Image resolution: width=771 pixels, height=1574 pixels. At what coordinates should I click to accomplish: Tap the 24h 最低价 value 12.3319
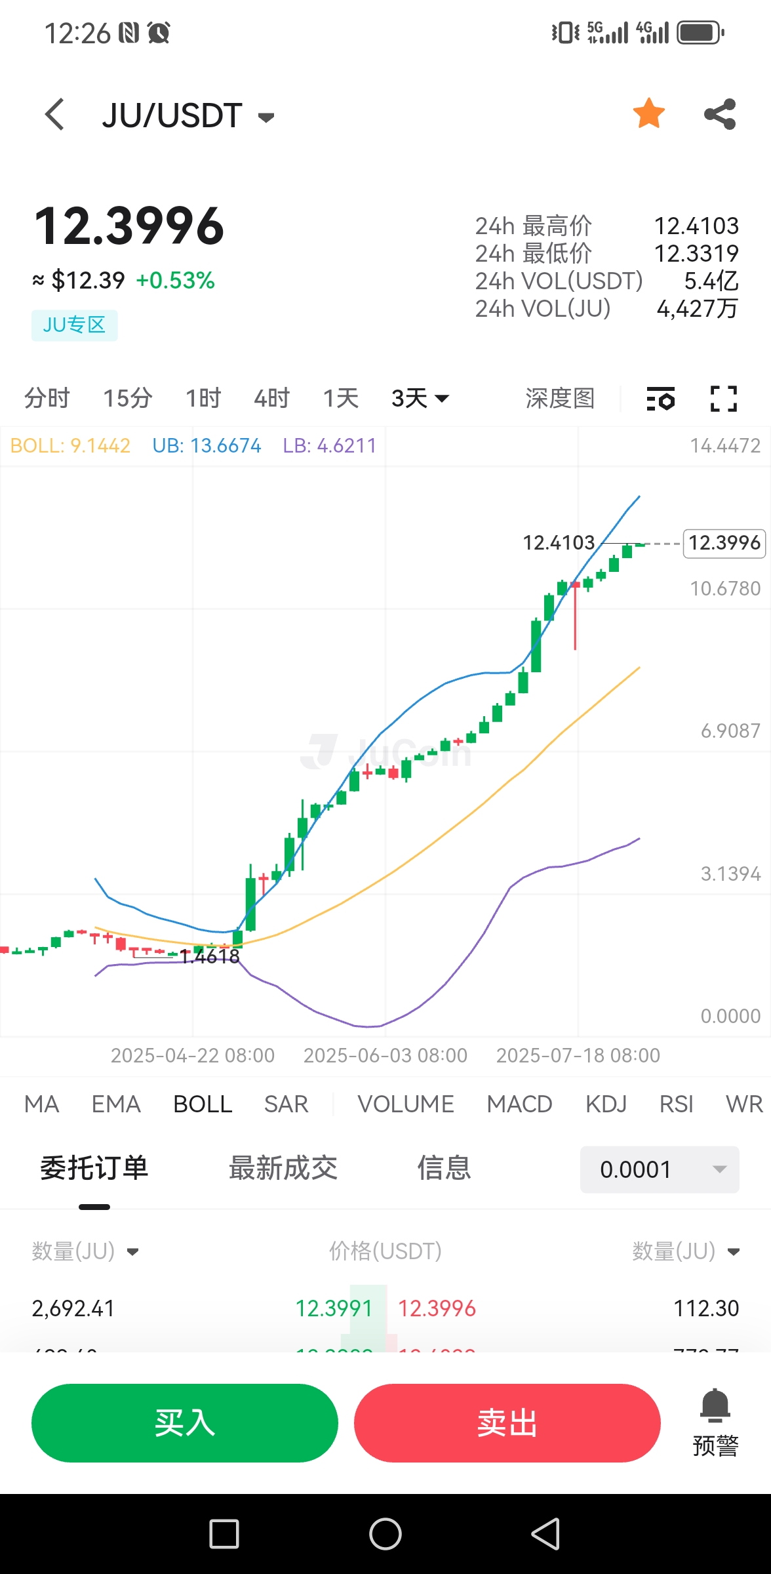tap(696, 253)
